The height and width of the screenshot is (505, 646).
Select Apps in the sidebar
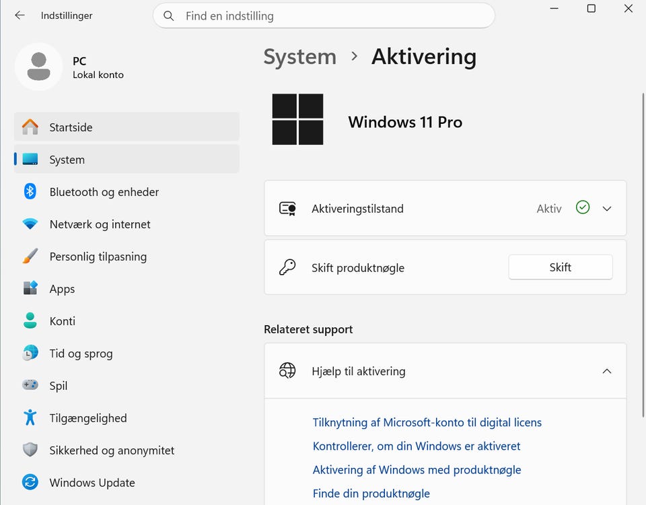click(x=127, y=289)
